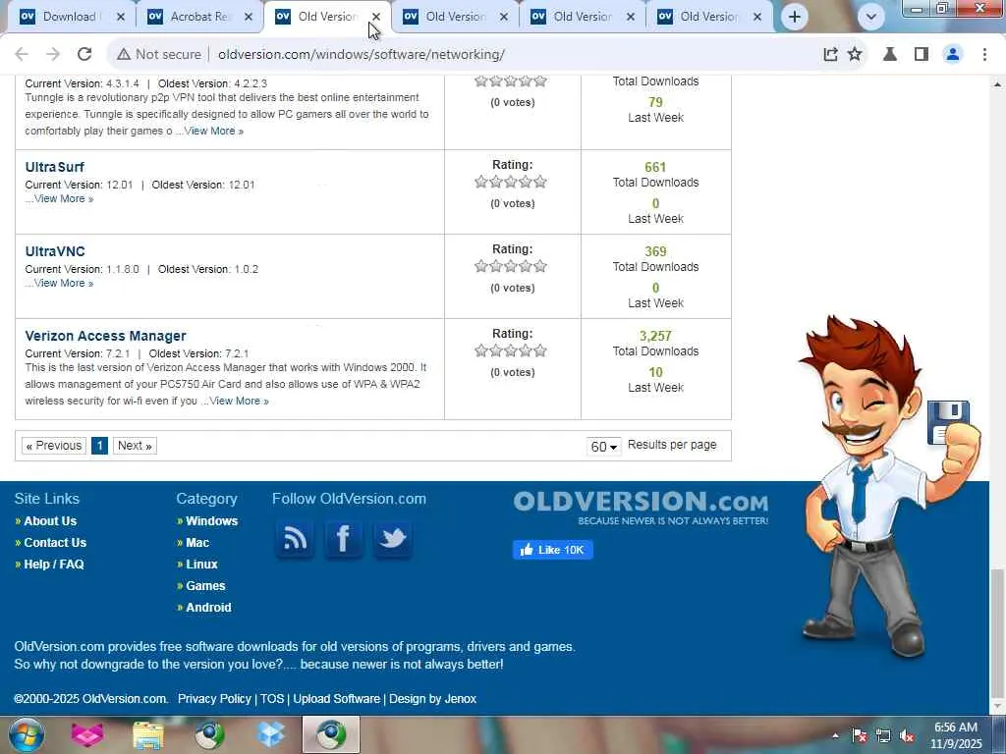Image resolution: width=1006 pixels, height=754 pixels.
Task: Open the Mac category link
Action: pyautogui.click(x=197, y=543)
